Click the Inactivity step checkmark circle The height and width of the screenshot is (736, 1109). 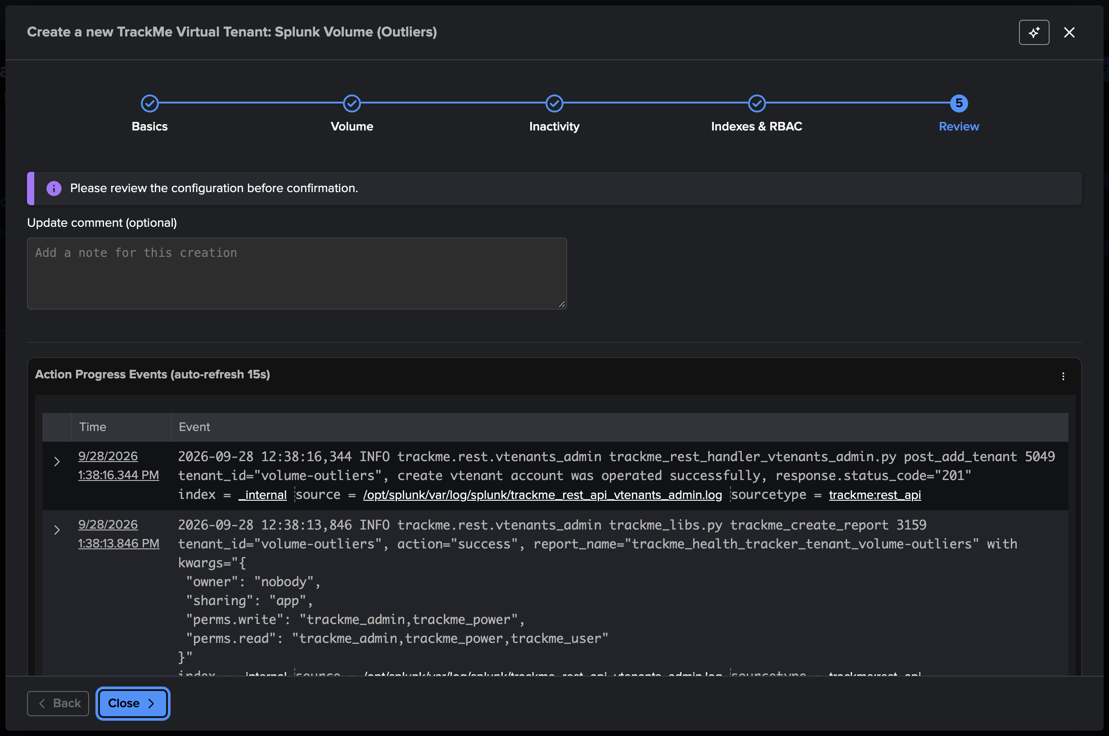point(554,103)
